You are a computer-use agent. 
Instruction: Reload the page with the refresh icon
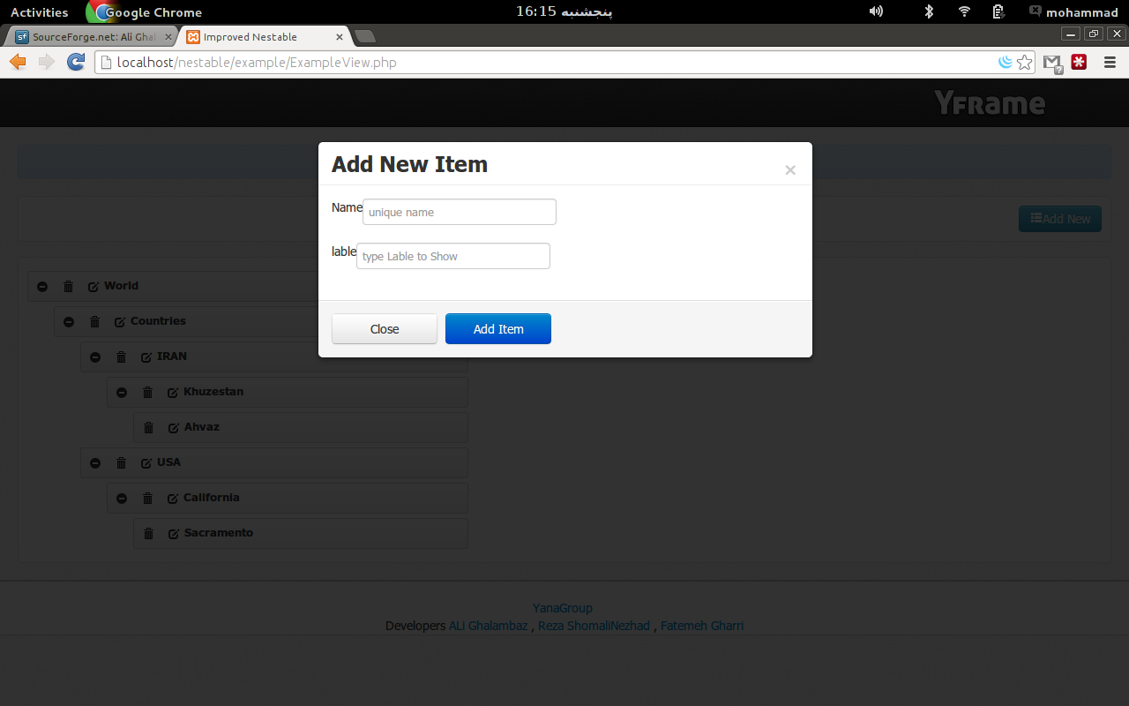click(76, 62)
